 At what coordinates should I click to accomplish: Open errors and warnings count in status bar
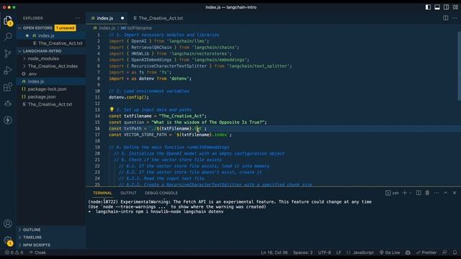point(14,253)
